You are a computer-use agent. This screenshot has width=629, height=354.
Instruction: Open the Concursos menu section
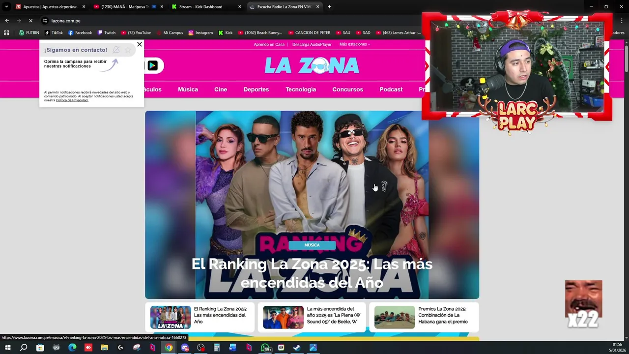347,89
